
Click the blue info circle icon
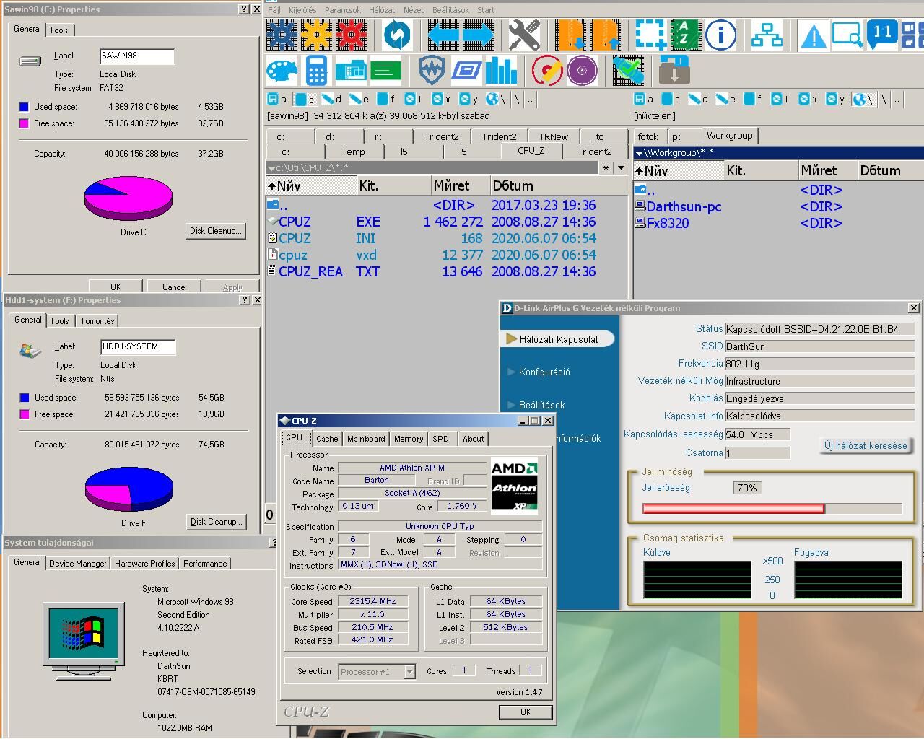coord(720,35)
